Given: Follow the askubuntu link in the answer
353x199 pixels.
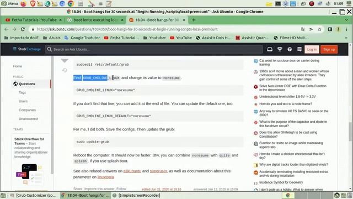Looking at the screenshot, I should pyautogui.click(x=132, y=171).
